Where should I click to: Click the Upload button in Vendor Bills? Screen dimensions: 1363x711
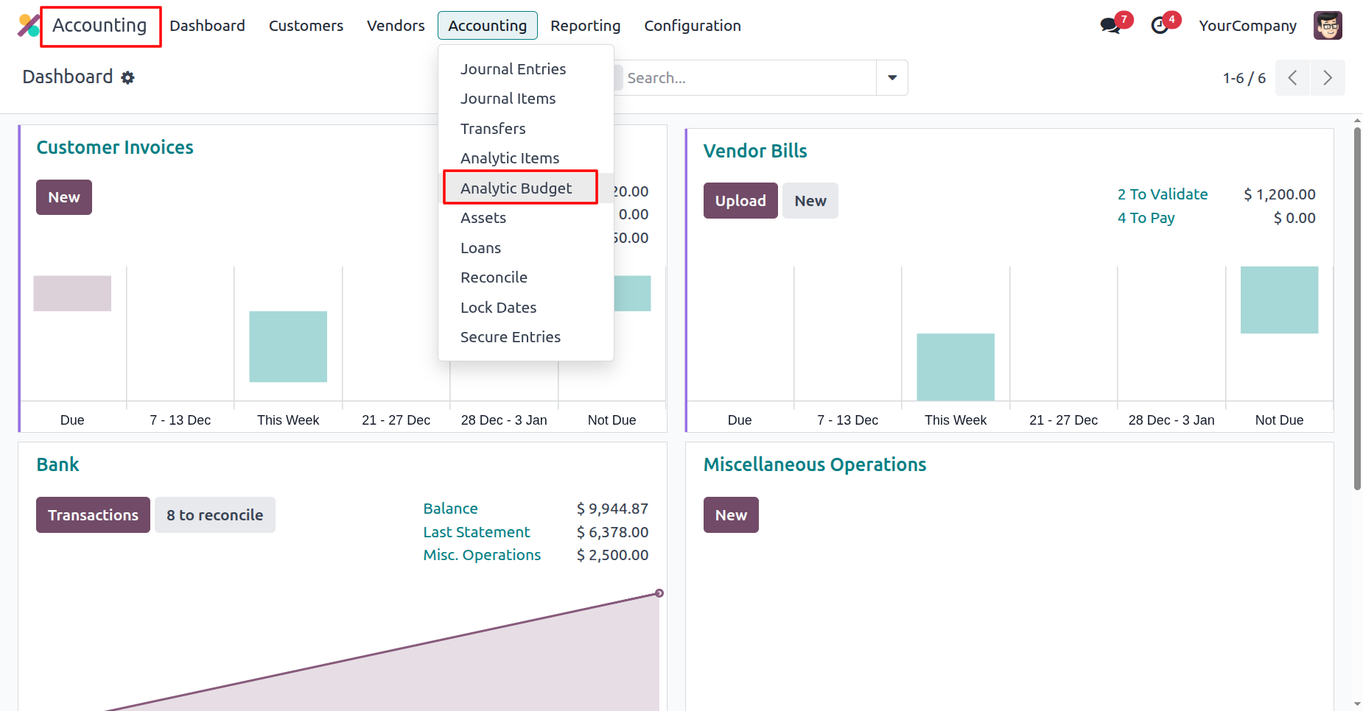click(x=740, y=201)
